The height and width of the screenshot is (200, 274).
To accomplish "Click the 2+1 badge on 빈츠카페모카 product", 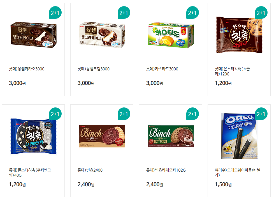I will (x=192, y=114).
